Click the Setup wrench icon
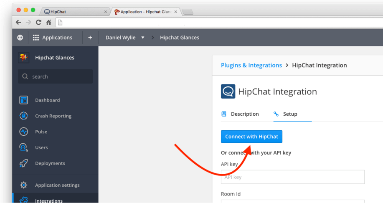Viewport: 383px width, 203px height. point(276,114)
